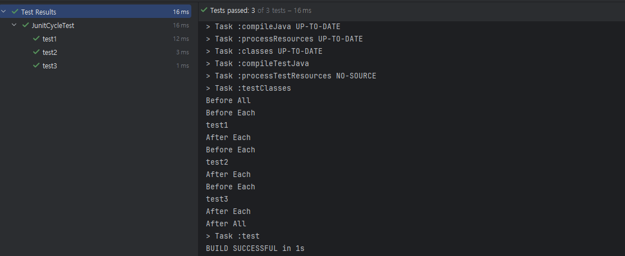
Task: Click the Before All console line
Action: 228,100
